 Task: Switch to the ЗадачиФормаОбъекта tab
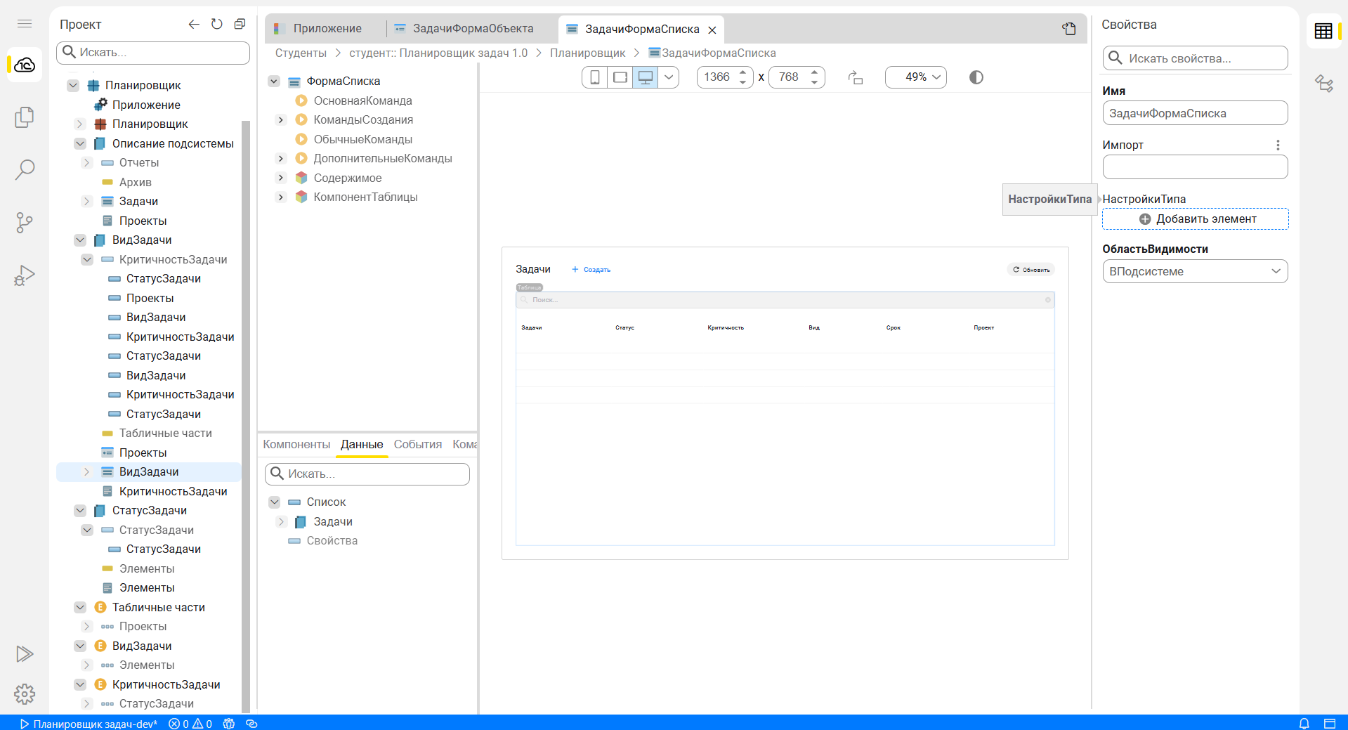[x=472, y=29]
